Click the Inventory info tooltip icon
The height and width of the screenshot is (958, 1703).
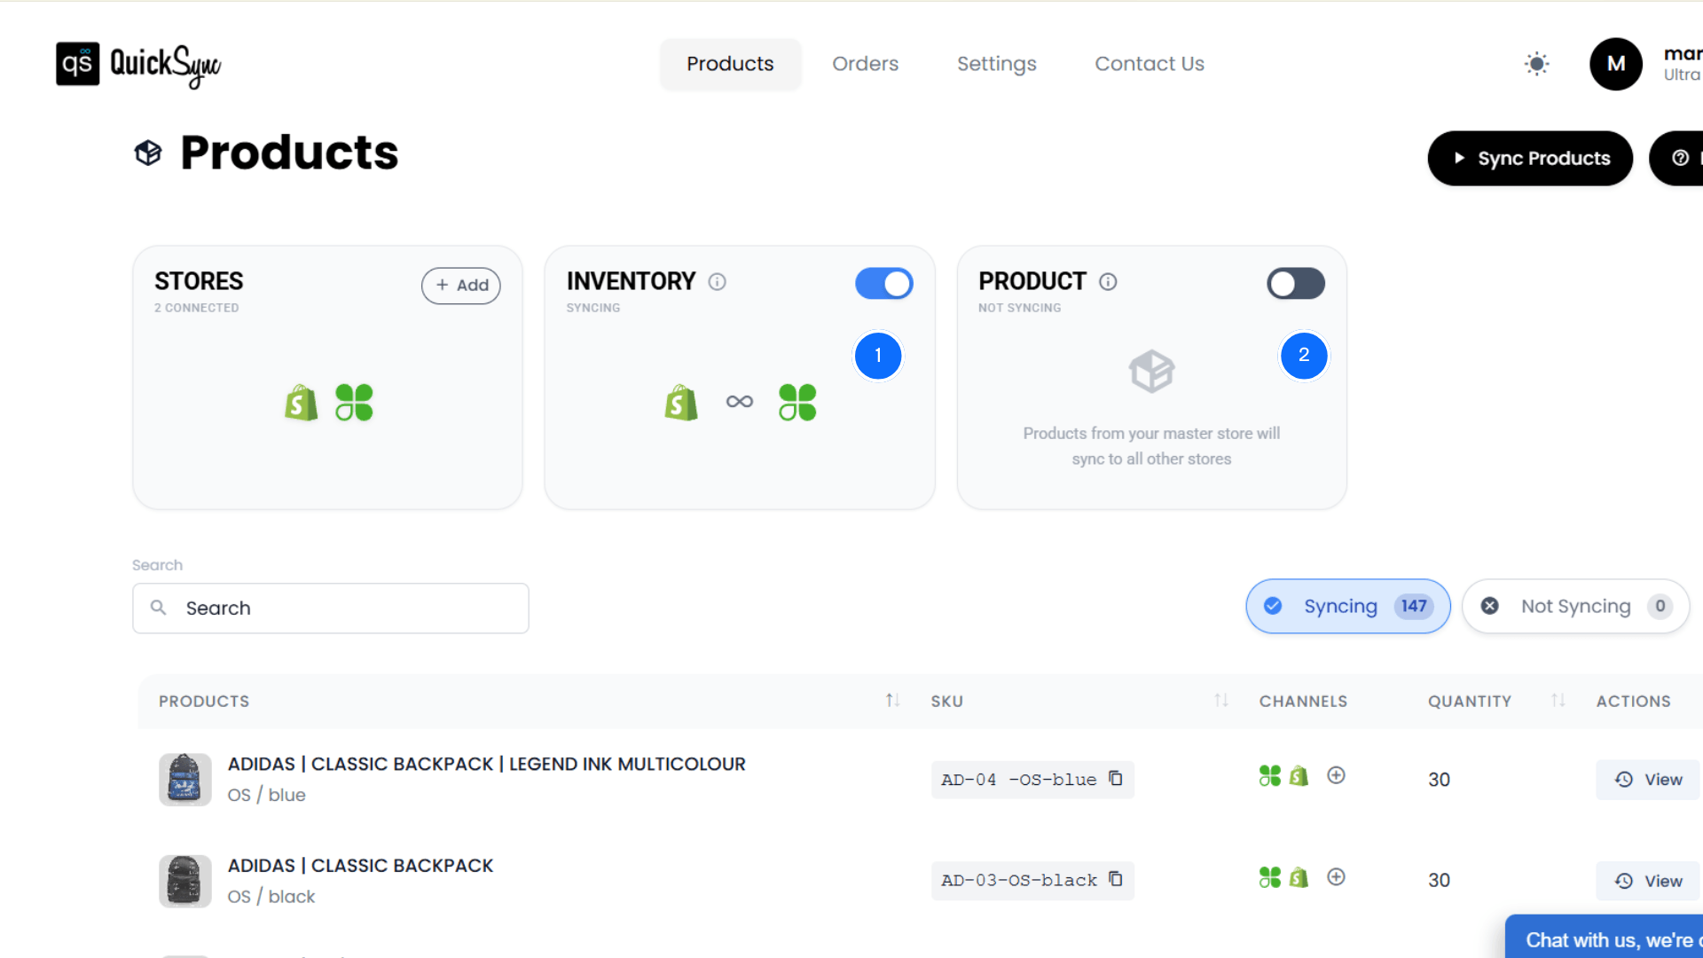pyautogui.click(x=717, y=281)
